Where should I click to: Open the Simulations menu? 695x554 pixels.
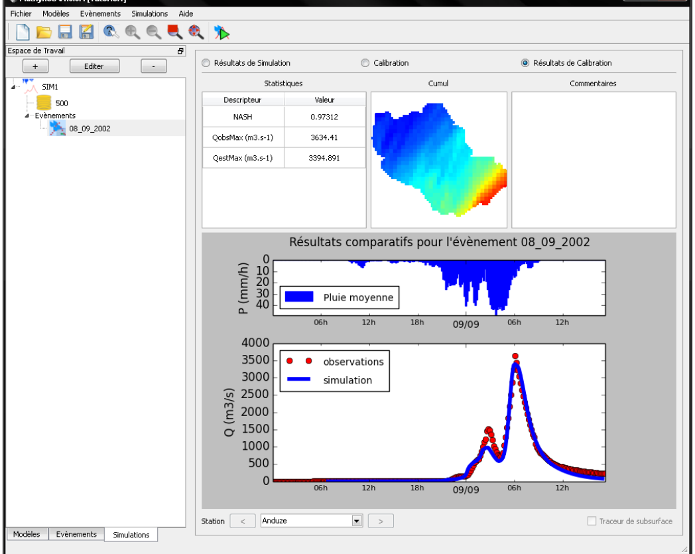(x=149, y=13)
